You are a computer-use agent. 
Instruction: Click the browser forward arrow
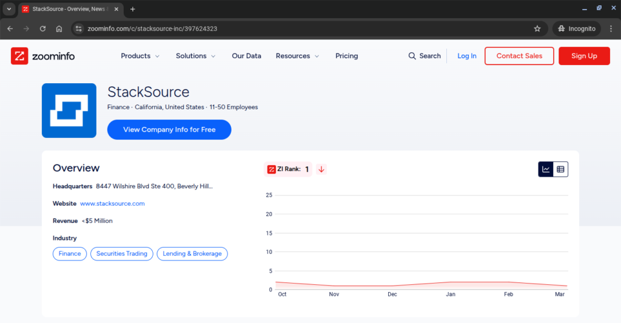pyautogui.click(x=26, y=29)
